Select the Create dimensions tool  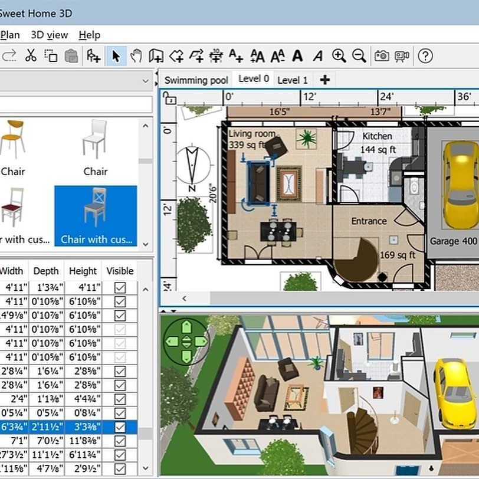216,56
